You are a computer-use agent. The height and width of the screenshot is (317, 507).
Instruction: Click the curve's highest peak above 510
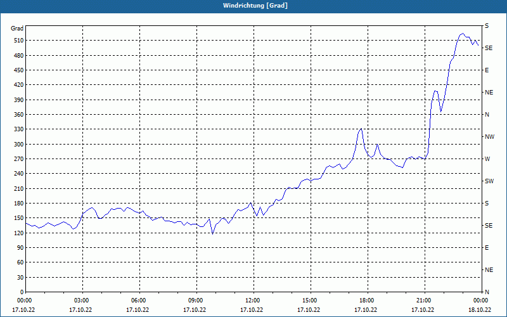[x=463, y=34]
